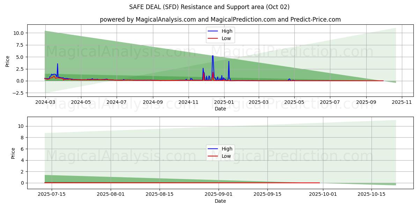Click the red Low line swatch in bottom legend
The image size is (419, 209).
click(x=213, y=156)
